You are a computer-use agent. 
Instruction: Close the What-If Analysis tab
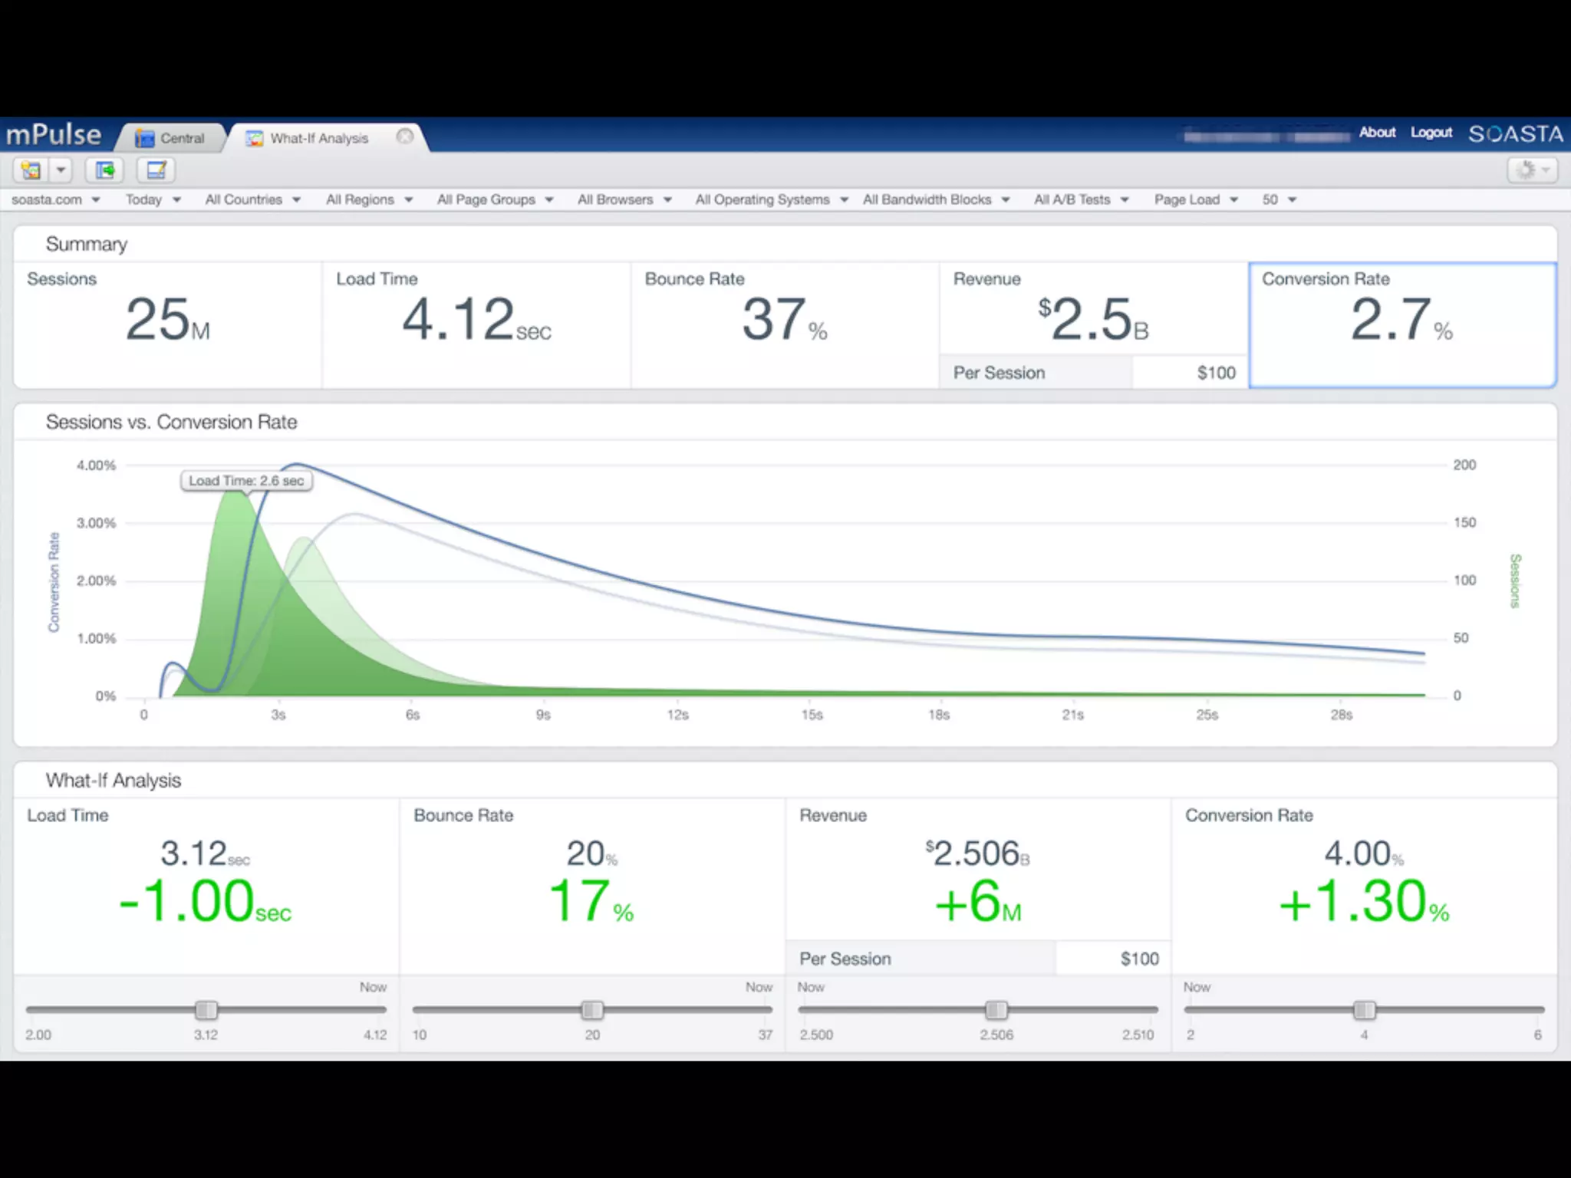click(404, 137)
